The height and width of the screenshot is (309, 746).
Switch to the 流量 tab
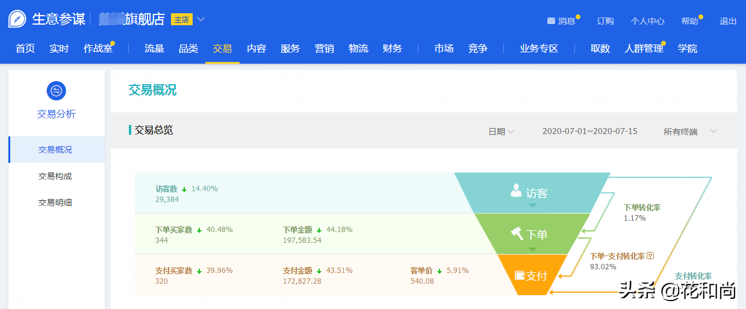pos(154,49)
